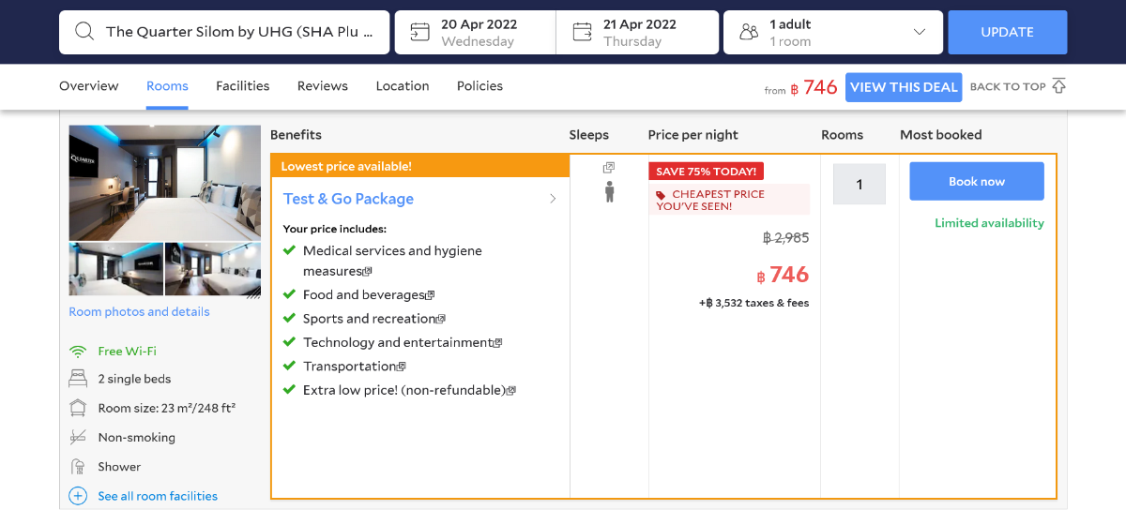Image resolution: width=1126 pixels, height=510 pixels.
Task: Open the main room photo thumbnail
Action: (165, 183)
